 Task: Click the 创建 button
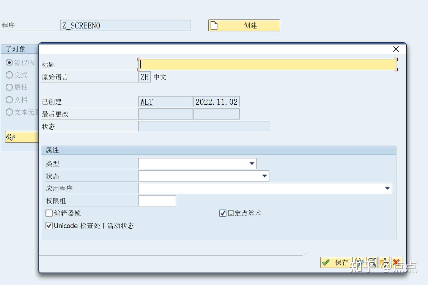click(x=251, y=25)
